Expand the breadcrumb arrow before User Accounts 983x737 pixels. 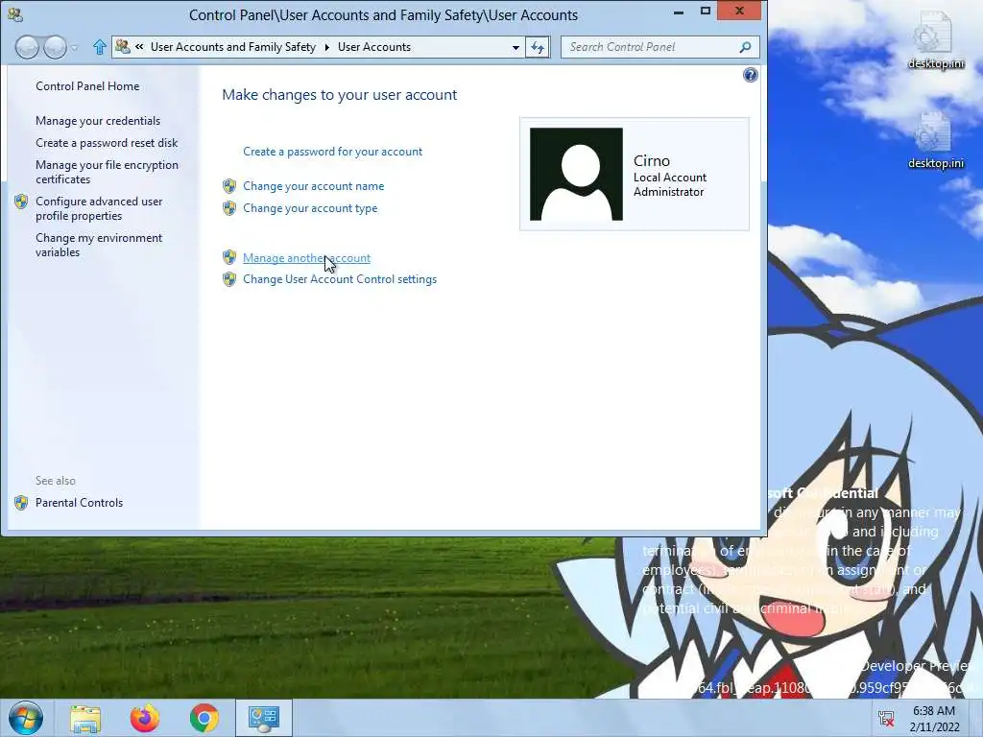(x=326, y=48)
